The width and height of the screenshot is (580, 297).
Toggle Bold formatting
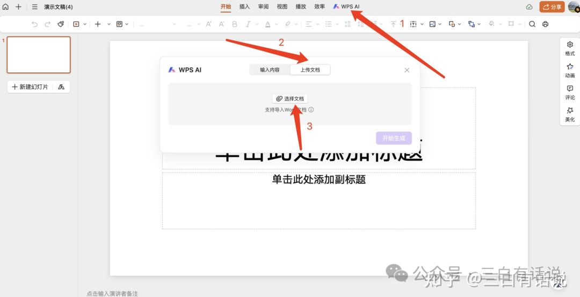click(x=235, y=24)
